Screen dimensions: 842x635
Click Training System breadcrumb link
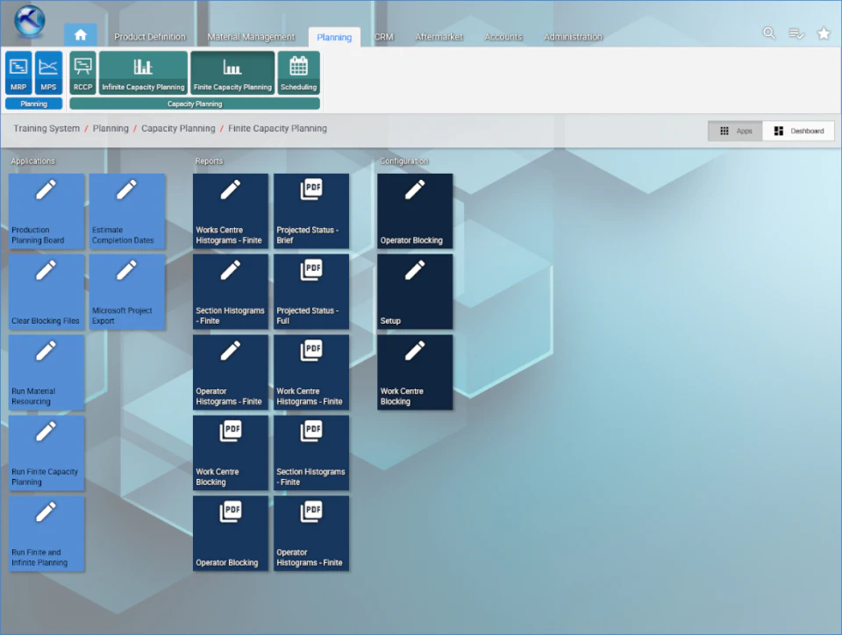46,128
